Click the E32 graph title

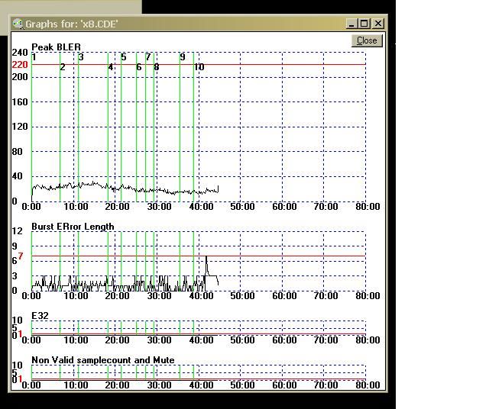pos(40,315)
